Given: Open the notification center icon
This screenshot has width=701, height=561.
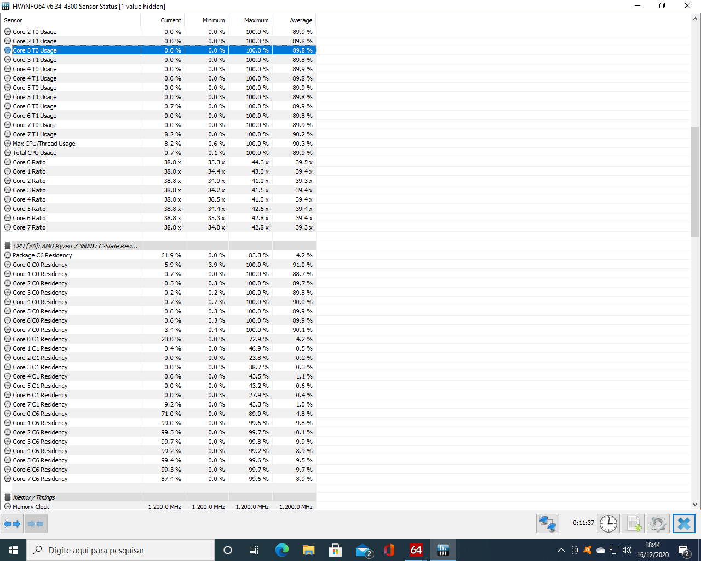Looking at the screenshot, I should click(684, 550).
